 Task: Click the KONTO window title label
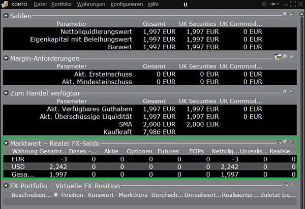click(x=19, y=4)
